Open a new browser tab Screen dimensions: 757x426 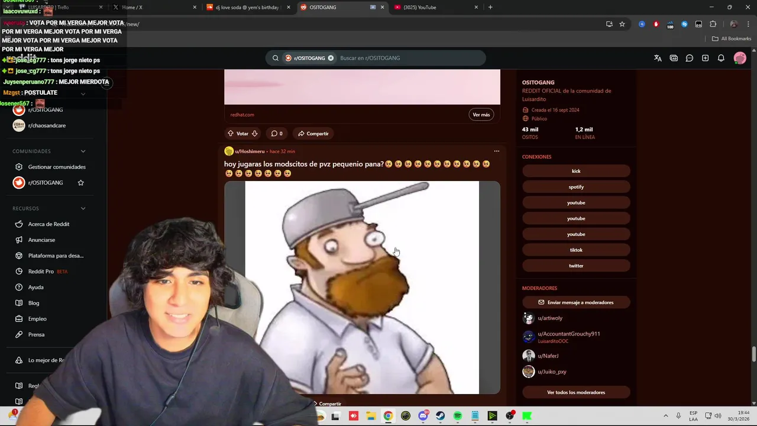pyautogui.click(x=490, y=7)
